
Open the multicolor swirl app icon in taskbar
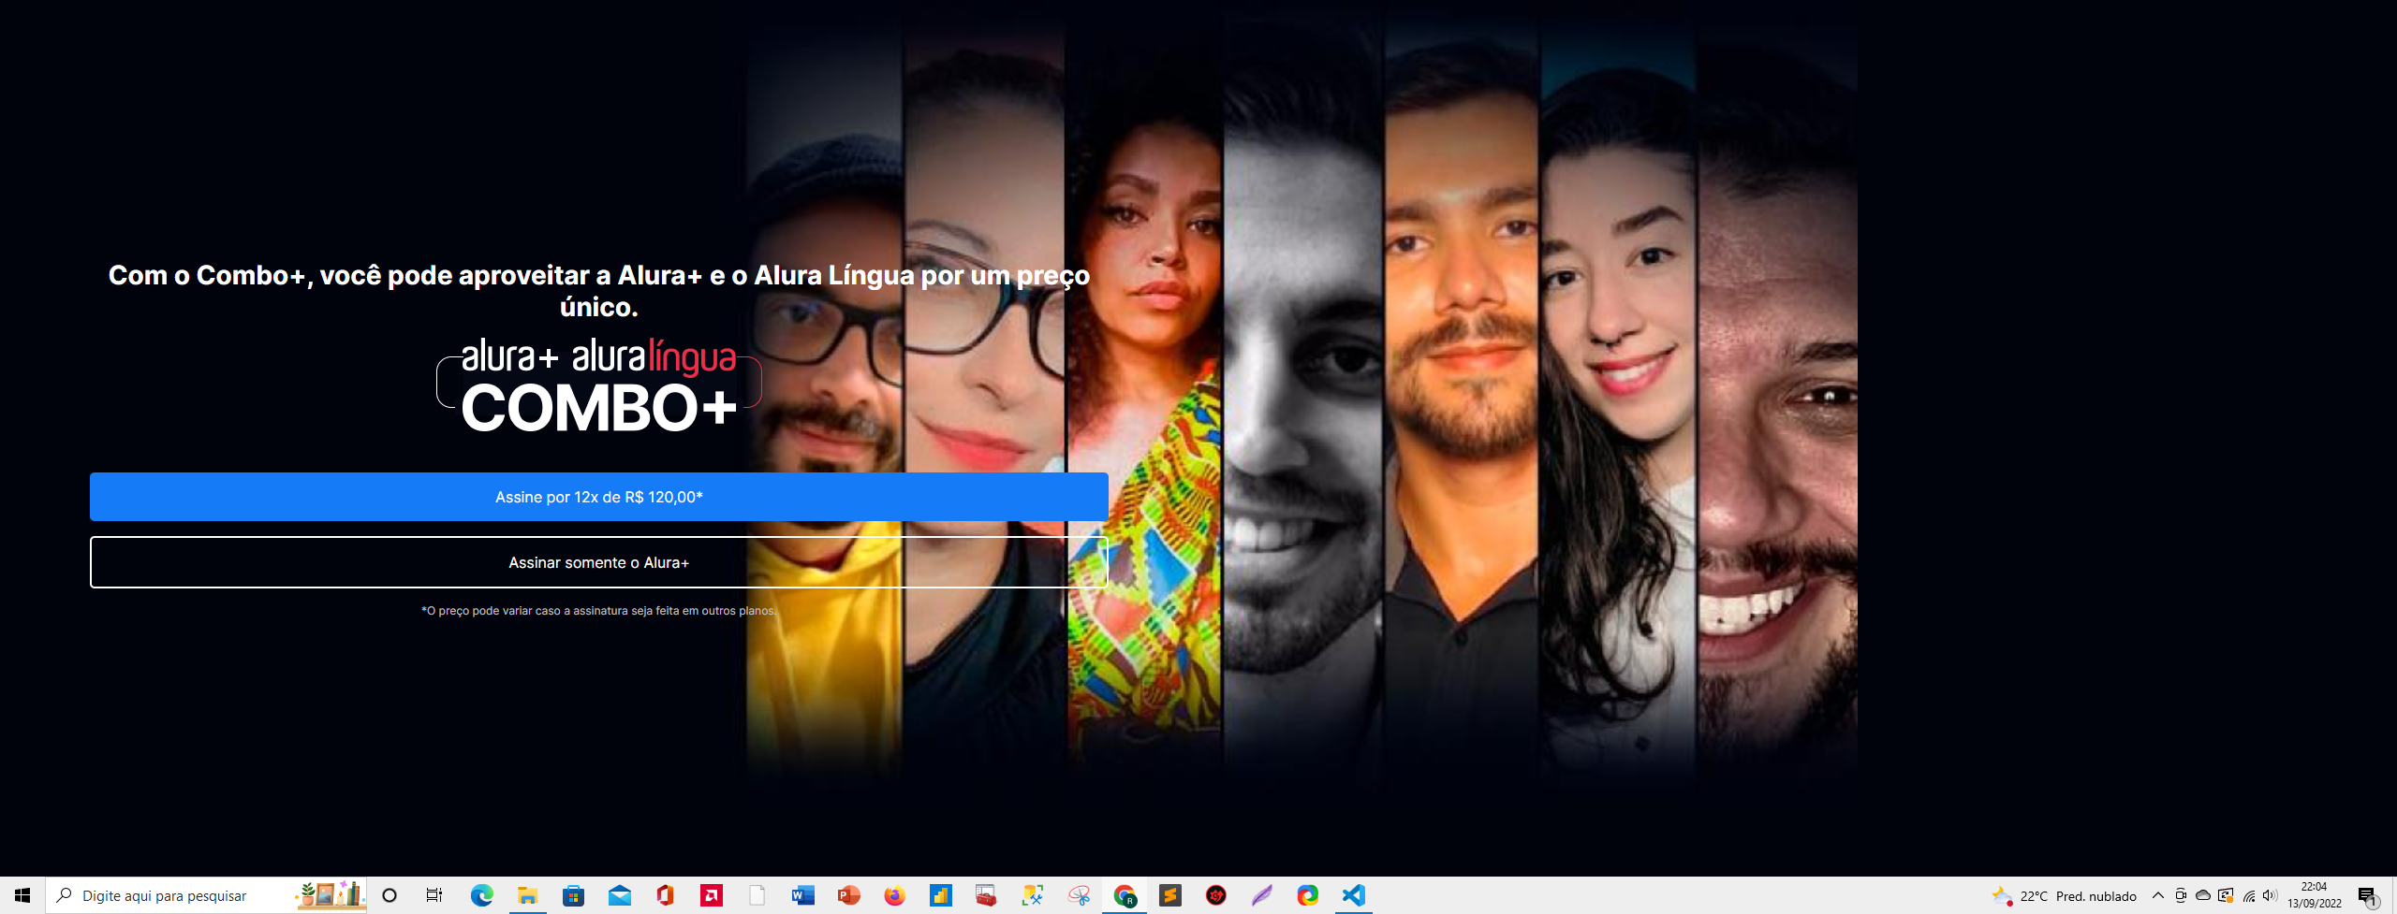pyautogui.click(x=1308, y=895)
